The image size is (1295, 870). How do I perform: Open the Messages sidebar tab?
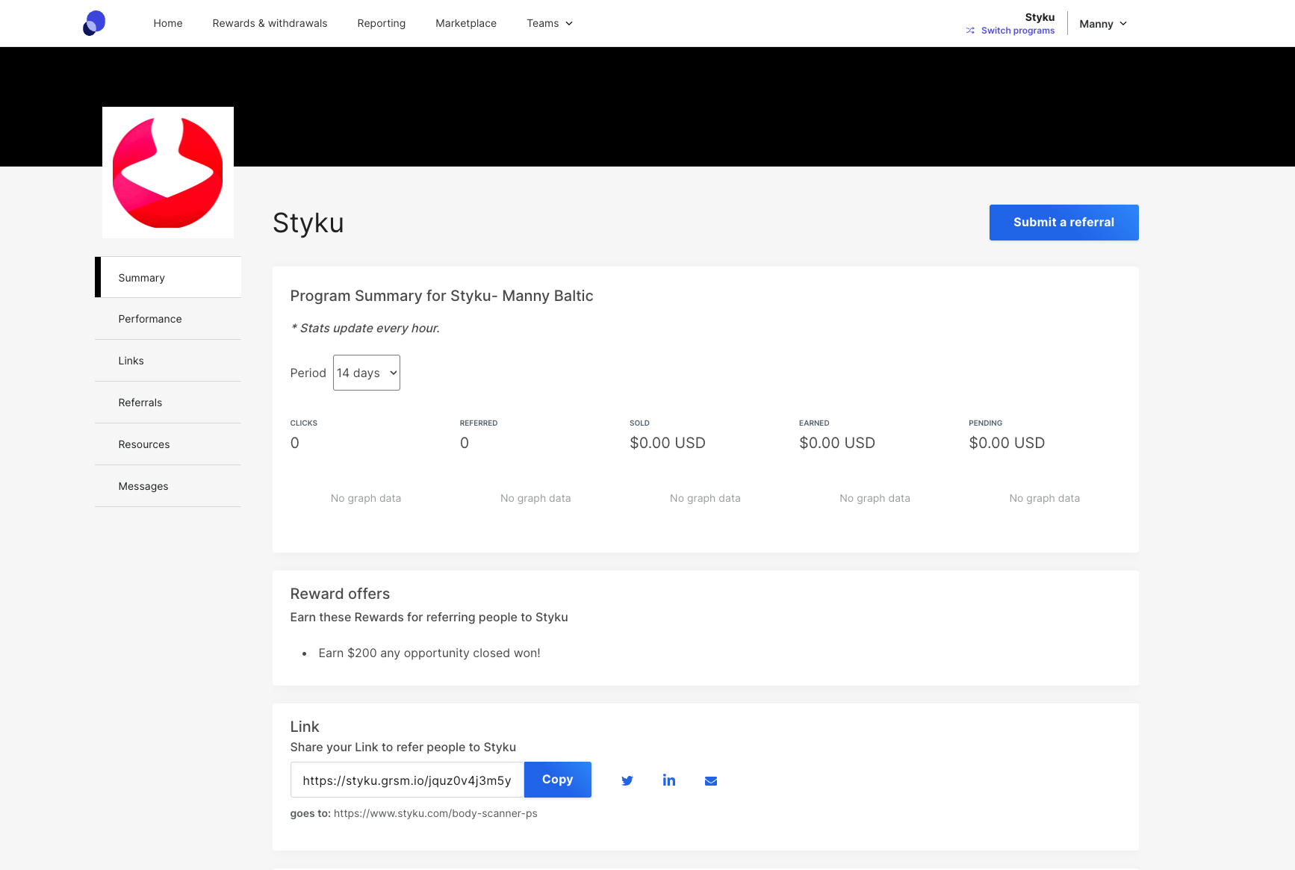click(143, 486)
